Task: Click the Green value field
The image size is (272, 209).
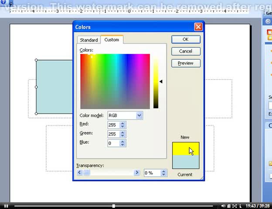Action: [113, 134]
